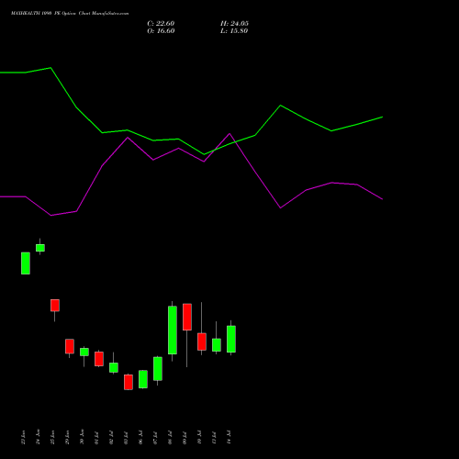This screenshot has width=459, height=459.
Task: Select the 10 Jul date label
Action: (x=200, y=437)
